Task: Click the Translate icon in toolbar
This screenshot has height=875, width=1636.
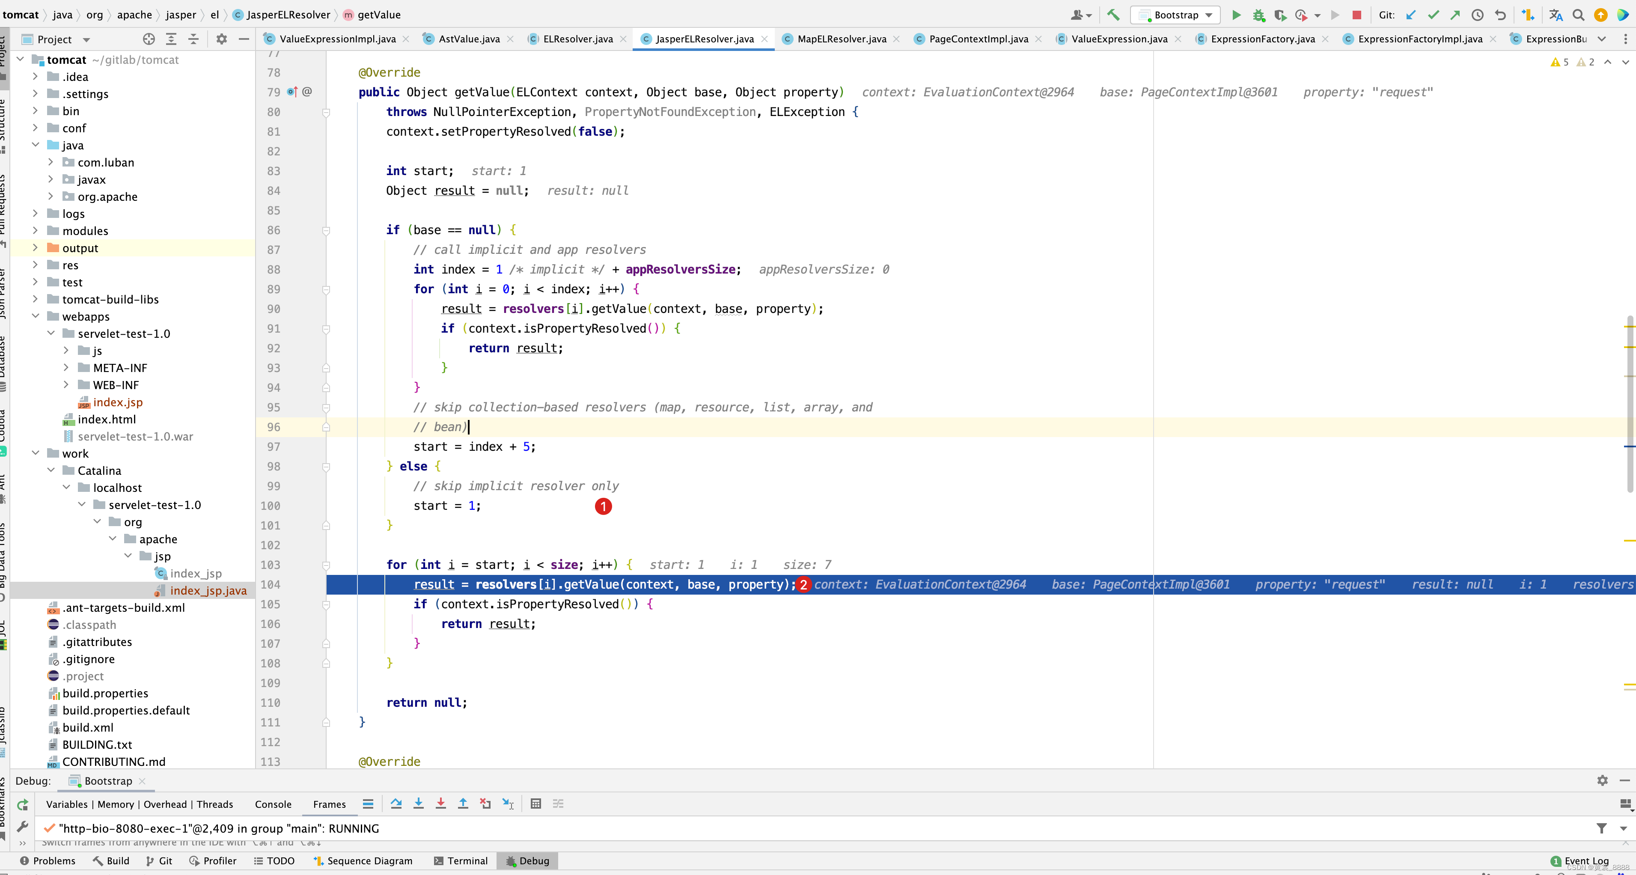Action: (1556, 15)
